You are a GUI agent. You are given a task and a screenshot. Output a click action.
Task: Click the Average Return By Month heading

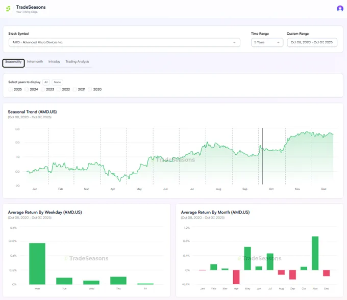click(215, 212)
